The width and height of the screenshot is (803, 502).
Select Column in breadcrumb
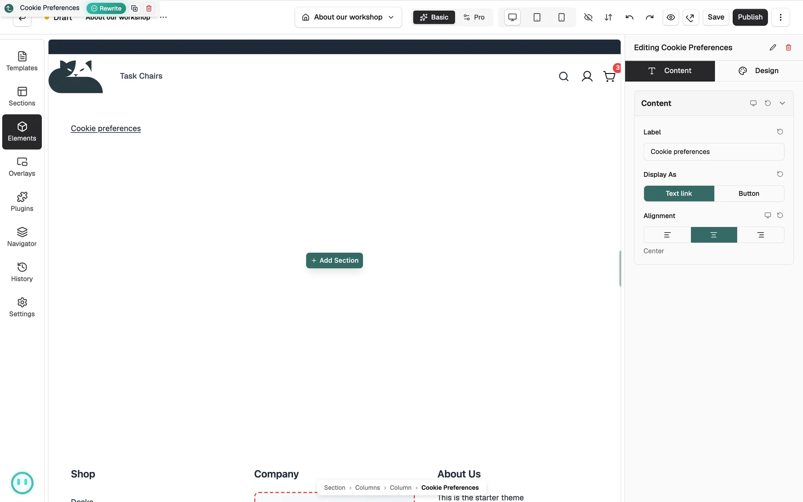click(400, 488)
